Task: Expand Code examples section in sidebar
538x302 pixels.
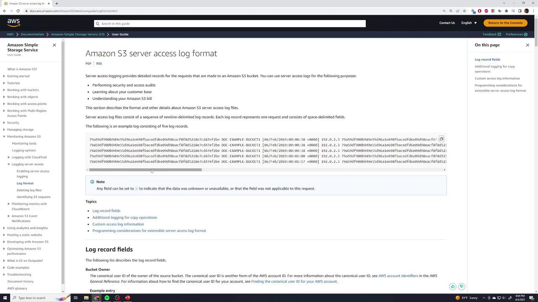Action: coord(4,268)
